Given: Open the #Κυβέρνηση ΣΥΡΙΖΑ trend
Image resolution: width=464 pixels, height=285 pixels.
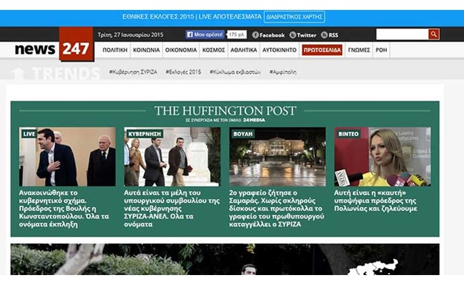Looking at the screenshot, I should point(133,72).
